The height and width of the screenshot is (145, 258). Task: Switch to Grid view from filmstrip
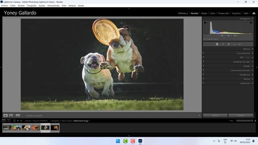click(15, 121)
